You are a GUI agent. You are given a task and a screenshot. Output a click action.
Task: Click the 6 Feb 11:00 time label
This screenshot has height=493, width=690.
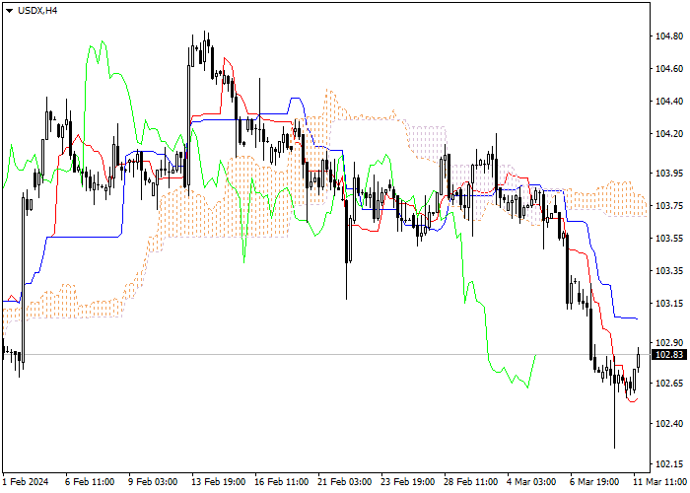pos(90,482)
